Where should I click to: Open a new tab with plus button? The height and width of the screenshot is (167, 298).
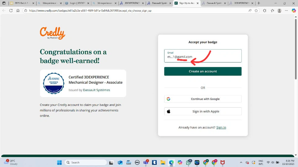click(259, 3)
